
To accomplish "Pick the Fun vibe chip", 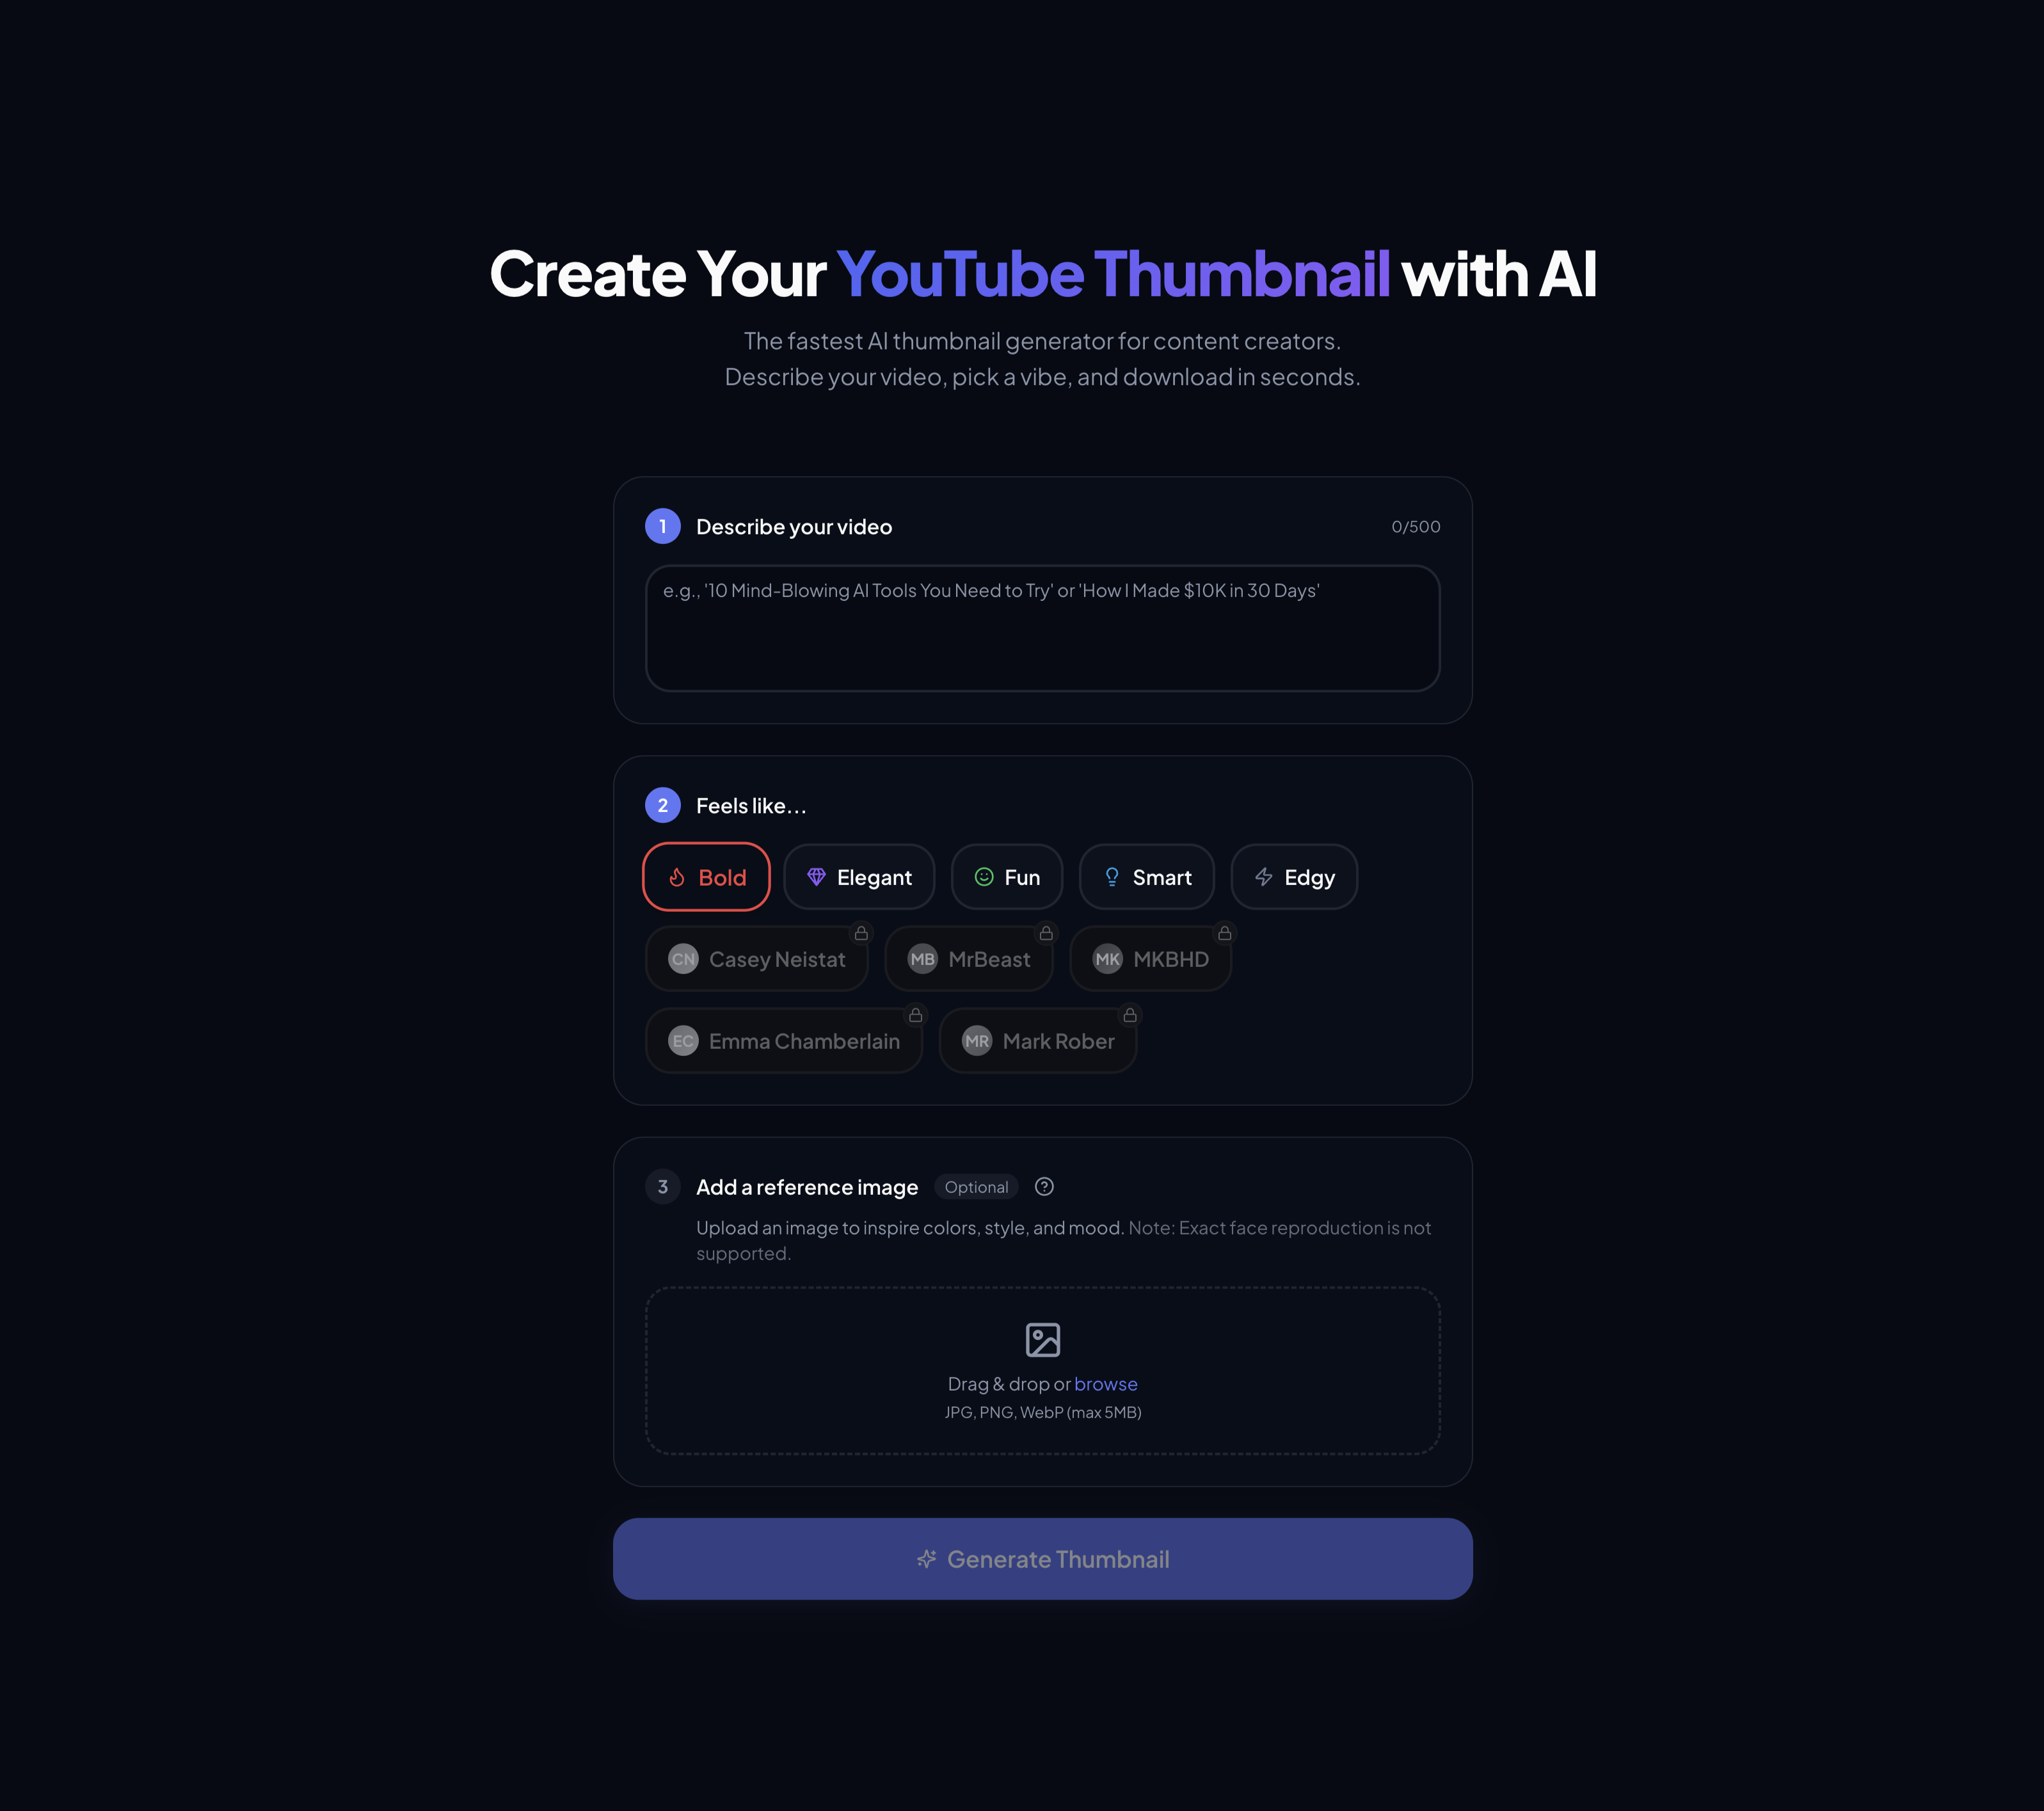I will [1007, 877].
